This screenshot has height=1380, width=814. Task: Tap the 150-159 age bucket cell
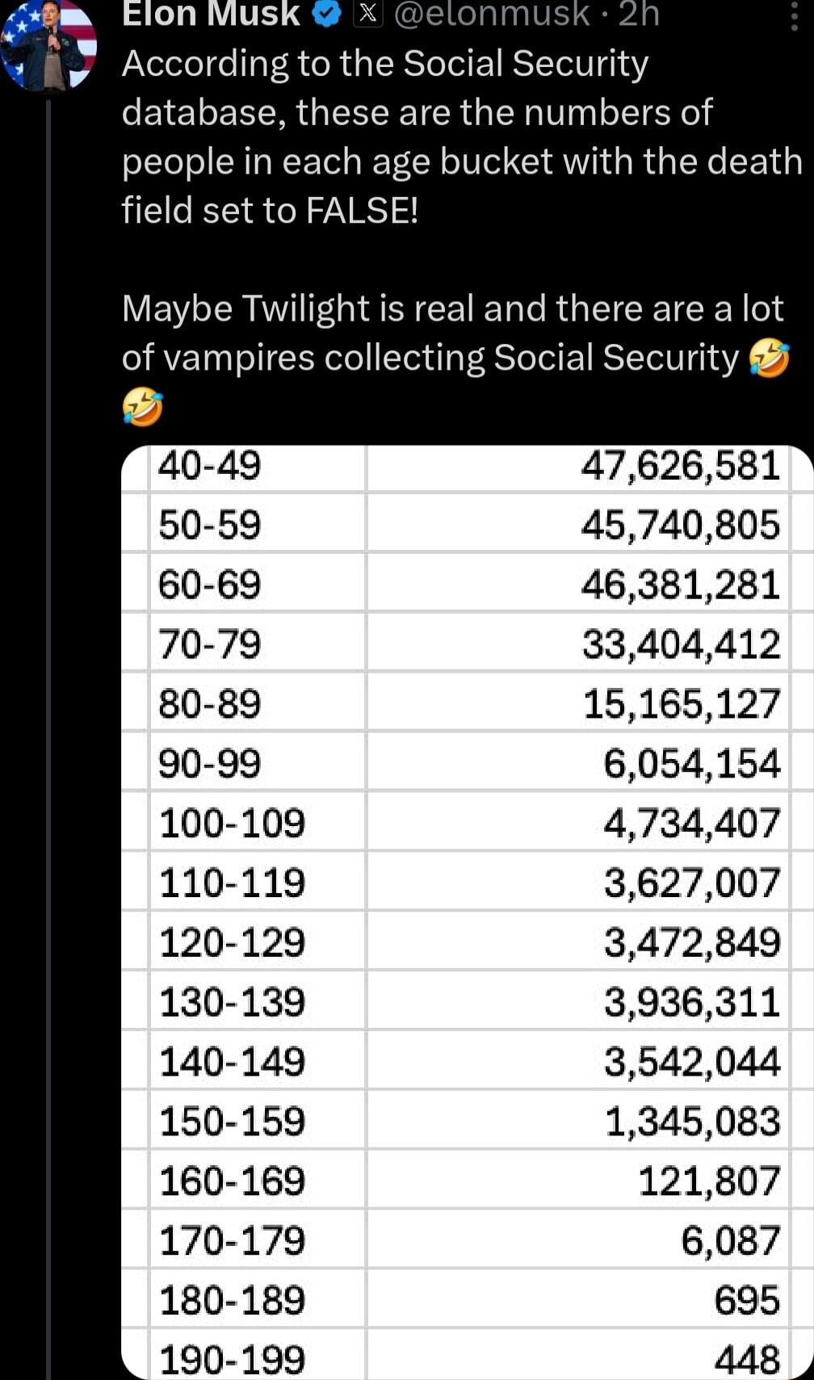[x=258, y=1121]
